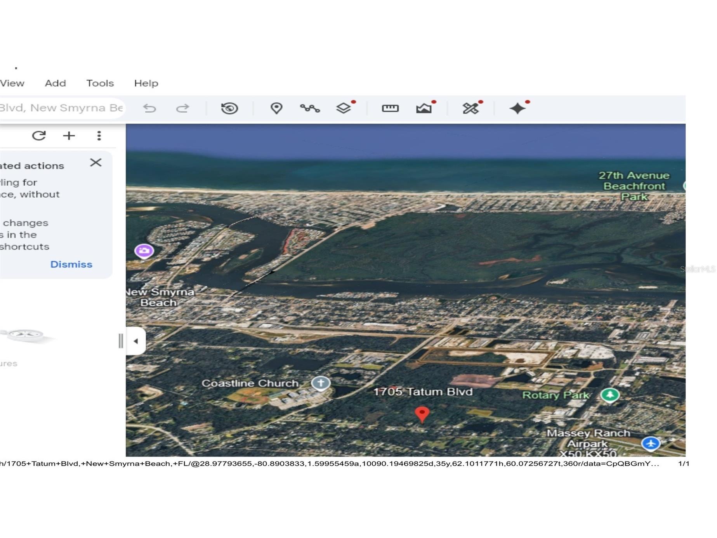This screenshot has height=538, width=717.
Task: Close the actions popup with the X
Action: (96, 162)
